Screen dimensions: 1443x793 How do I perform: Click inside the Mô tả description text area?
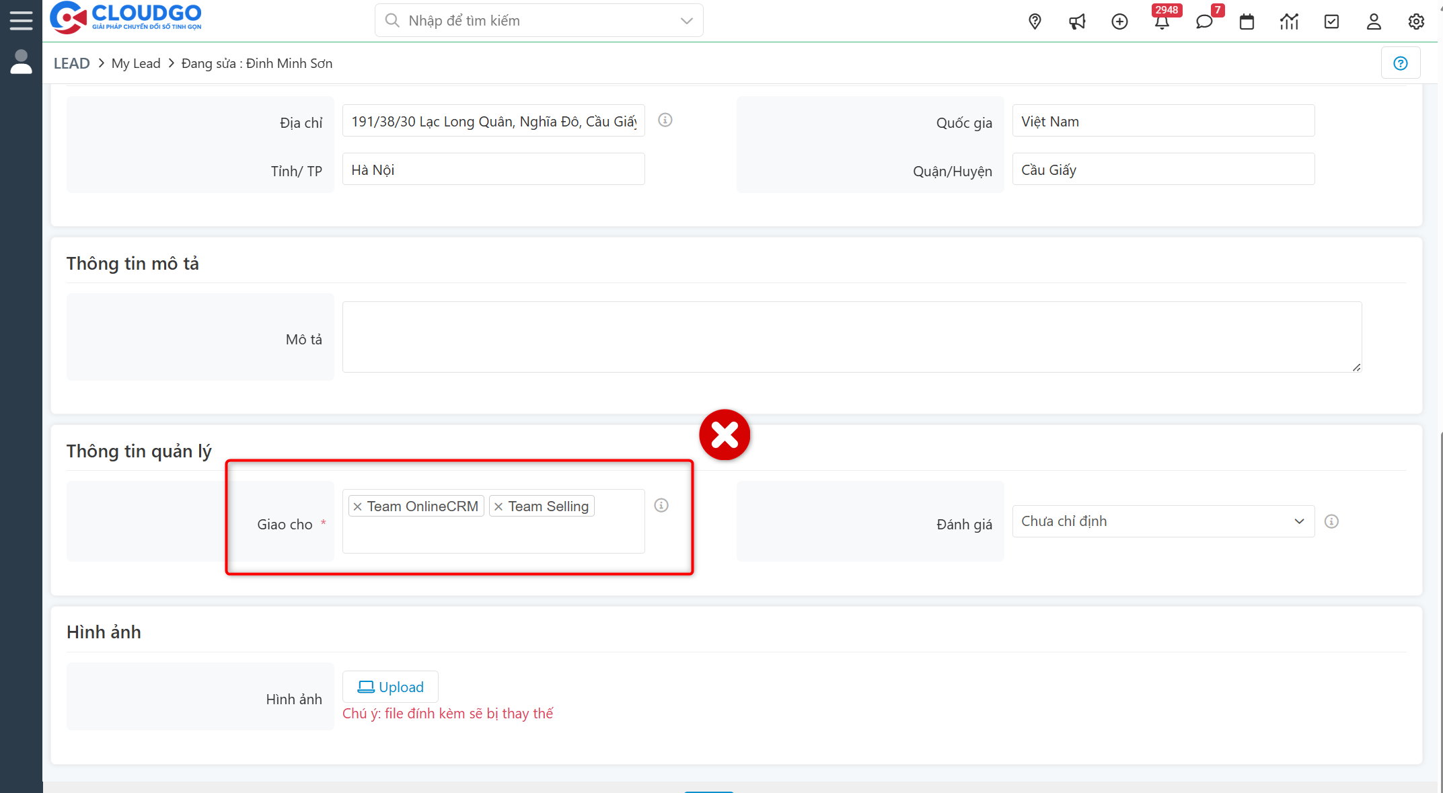point(851,336)
